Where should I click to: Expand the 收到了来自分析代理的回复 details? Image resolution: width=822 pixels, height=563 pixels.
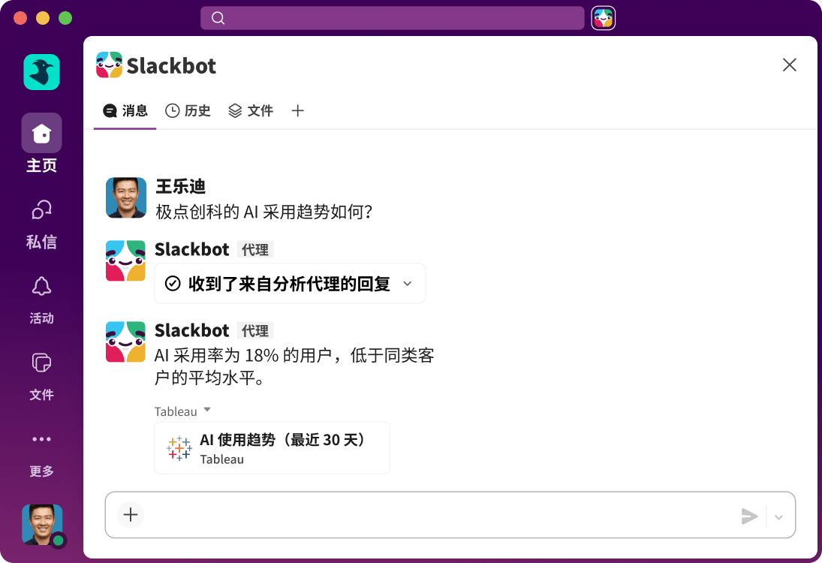click(289, 283)
